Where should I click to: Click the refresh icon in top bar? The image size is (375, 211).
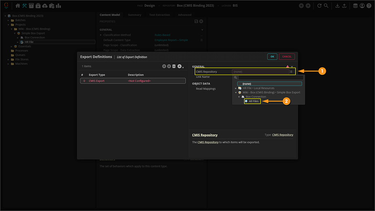pyautogui.click(x=319, y=6)
